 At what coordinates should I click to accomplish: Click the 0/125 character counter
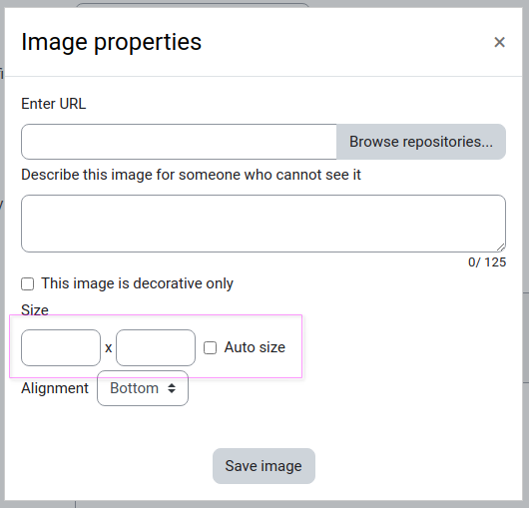487,262
